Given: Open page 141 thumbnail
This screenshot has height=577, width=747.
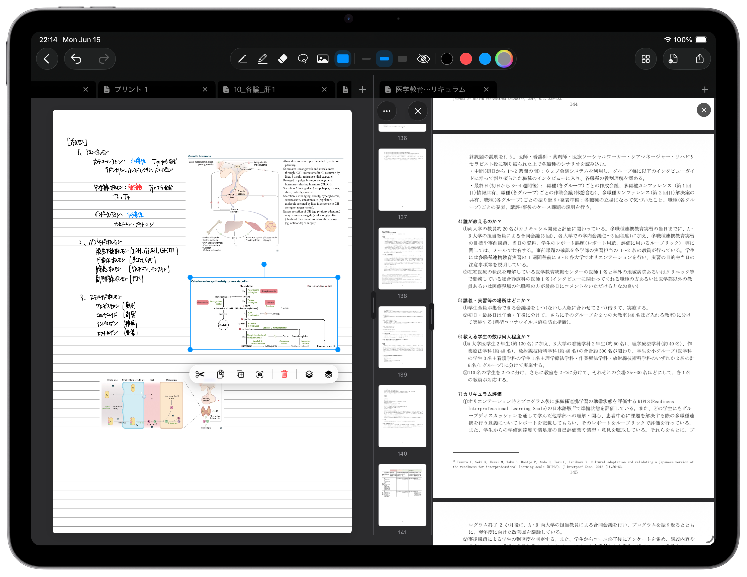Looking at the screenshot, I should point(402,495).
